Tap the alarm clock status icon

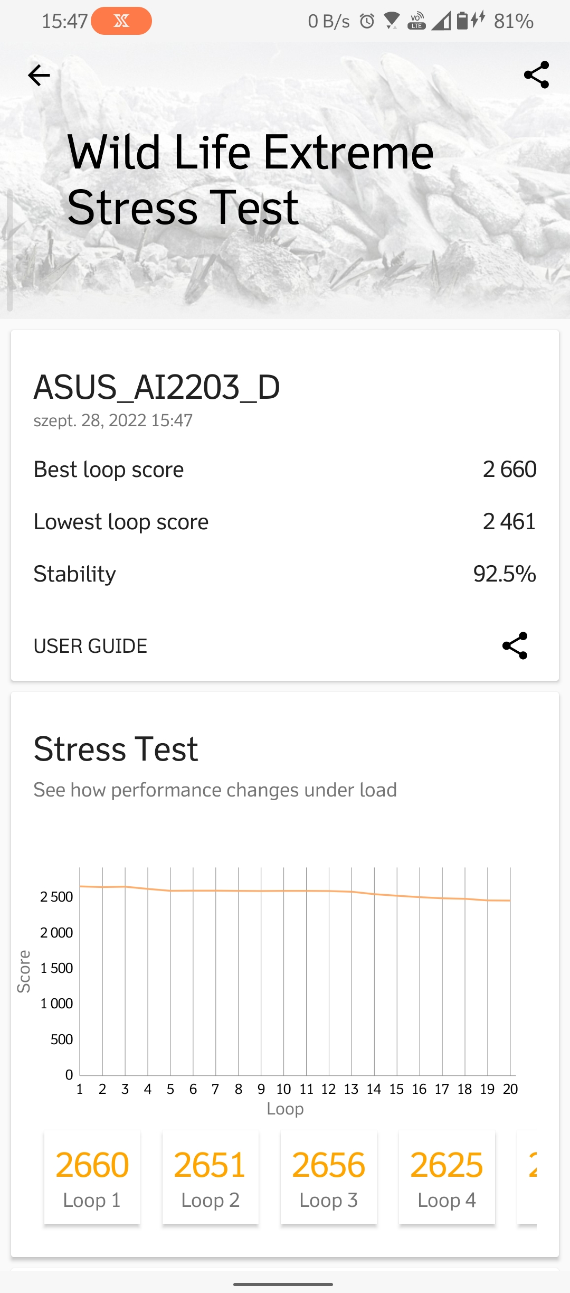pyautogui.click(x=367, y=21)
